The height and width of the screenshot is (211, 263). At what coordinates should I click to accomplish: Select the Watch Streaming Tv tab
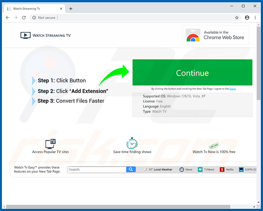[x=34, y=9]
